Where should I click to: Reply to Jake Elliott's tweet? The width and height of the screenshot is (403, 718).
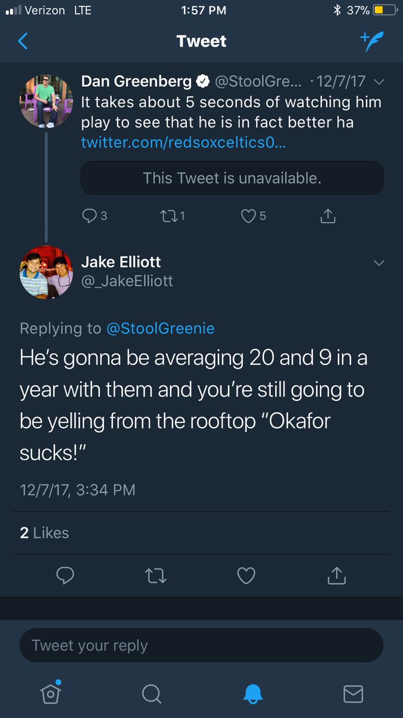click(x=64, y=576)
